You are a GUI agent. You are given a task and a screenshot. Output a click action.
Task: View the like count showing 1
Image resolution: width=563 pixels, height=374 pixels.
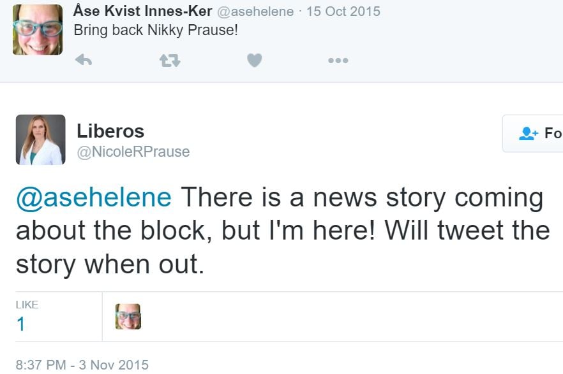tap(21, 324)
